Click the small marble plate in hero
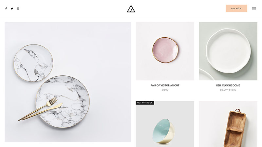The image size is (262, 147). click(x=33, y=63)
